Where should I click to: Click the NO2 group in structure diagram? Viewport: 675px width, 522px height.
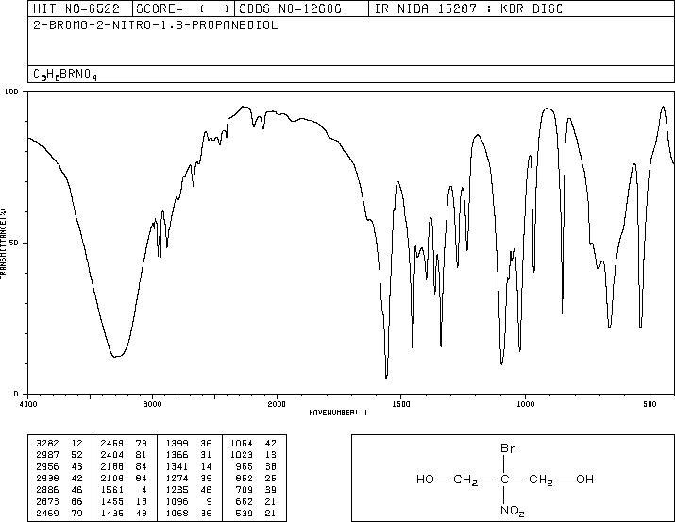click(512, 511)
